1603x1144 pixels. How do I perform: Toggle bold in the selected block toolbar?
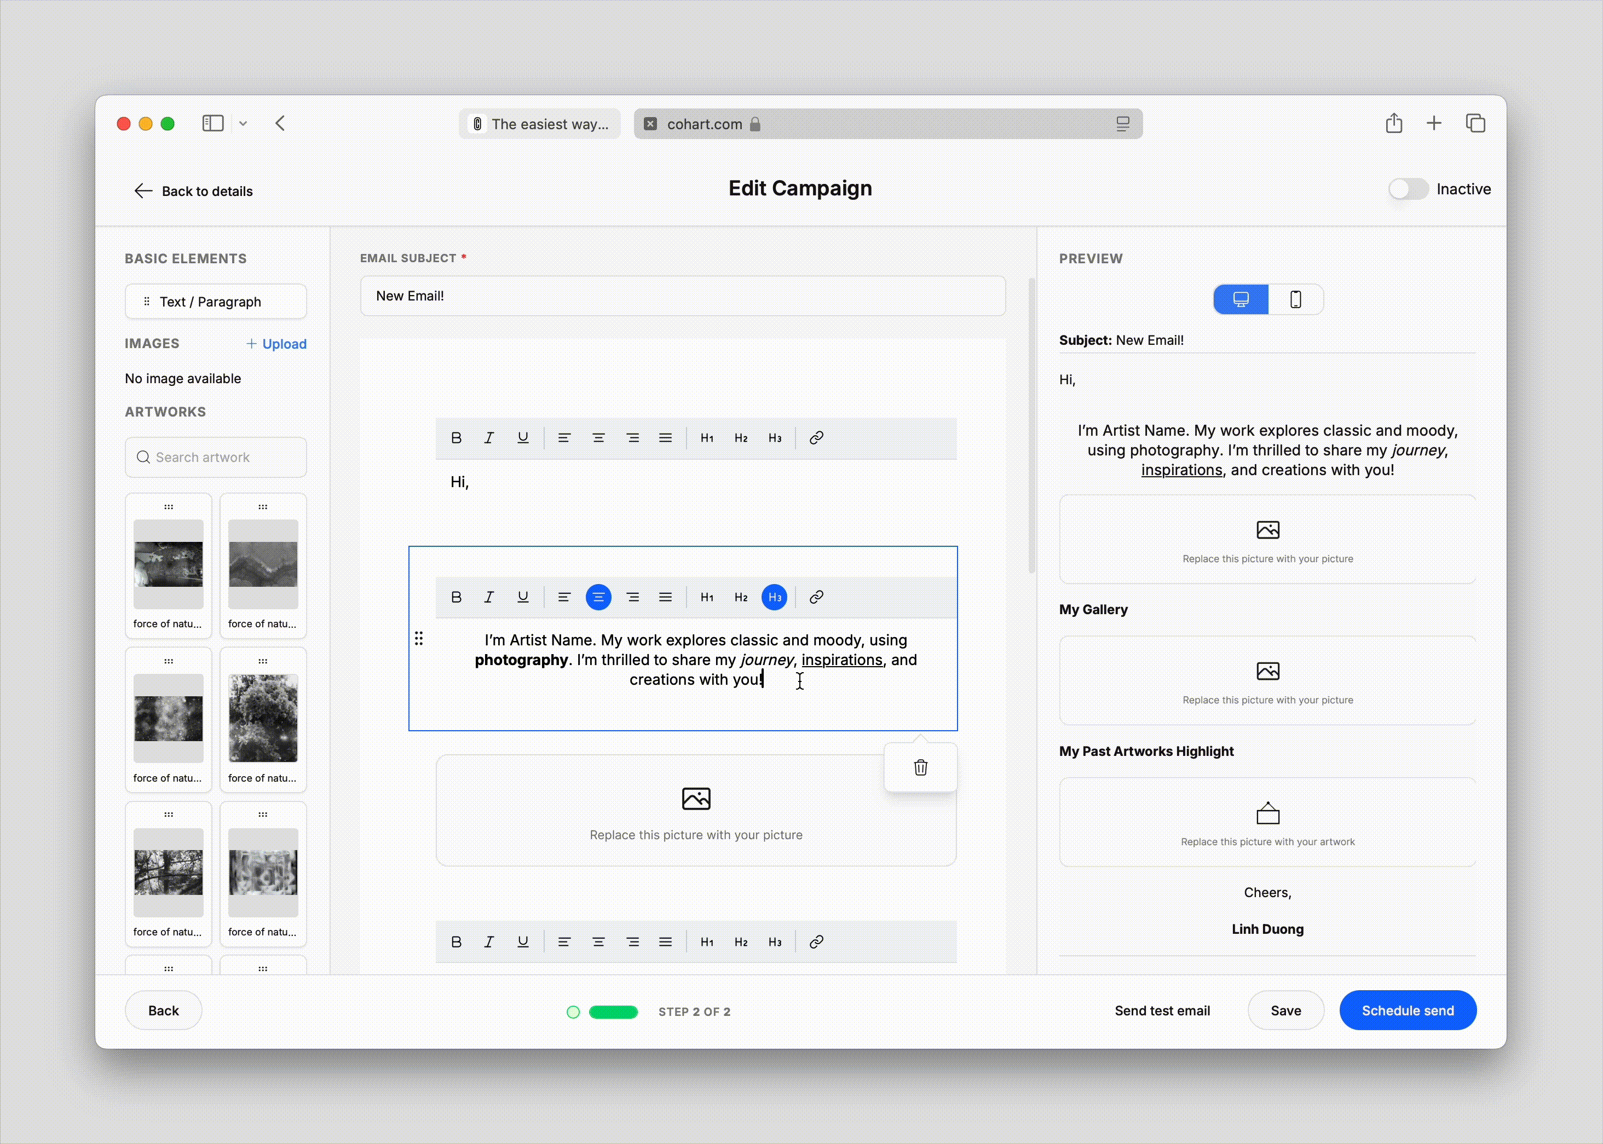[x=457, y=597]
